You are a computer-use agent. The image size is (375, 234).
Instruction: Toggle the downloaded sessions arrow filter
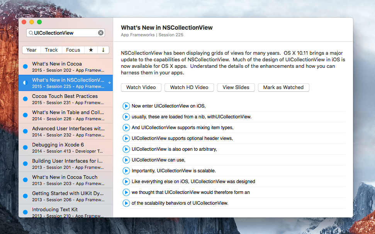104,50
